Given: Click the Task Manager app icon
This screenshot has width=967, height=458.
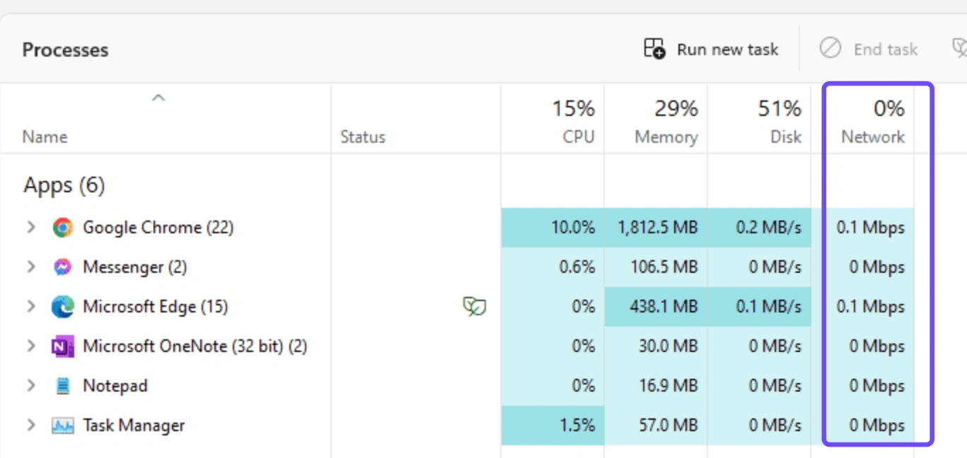Looking at the screenshot, I should tap(62, 425).
